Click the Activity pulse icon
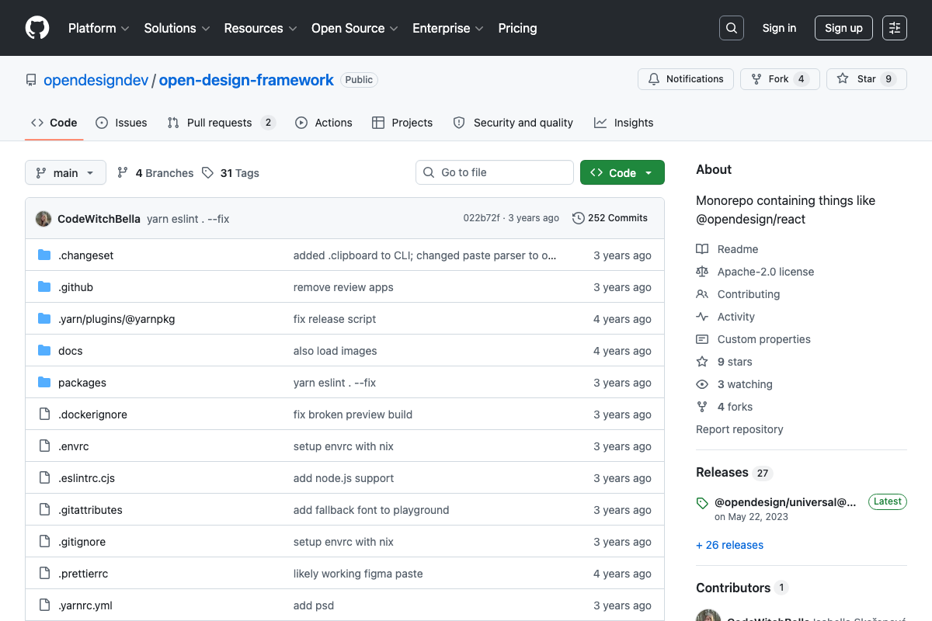The image size is (932, 621). 702,317
